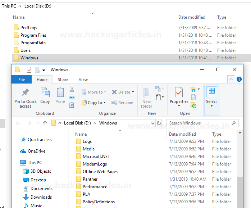Screen dimensions: 251x208
Task: Click Local Disk (D:) in Windows address bar
Action: [77, 123]
